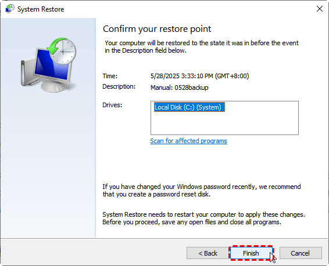Click the Time: label
The image size is (329, 266).
tap(110, 76)
